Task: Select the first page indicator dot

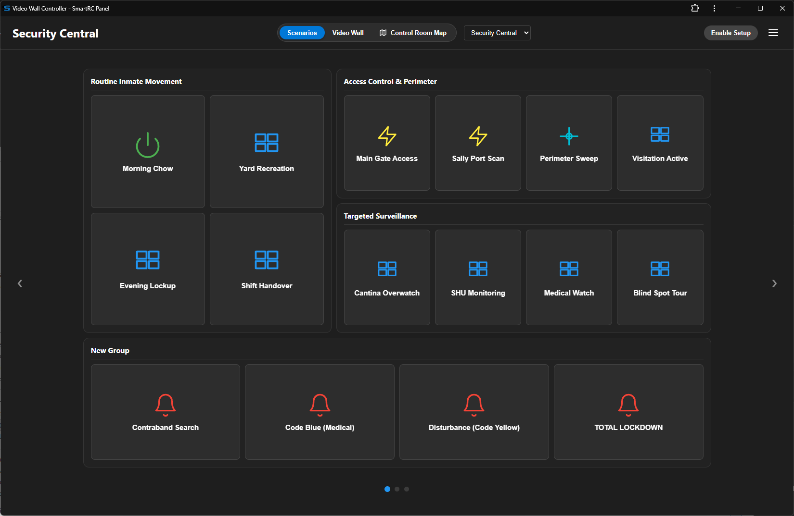Action: tap(387, 489)
